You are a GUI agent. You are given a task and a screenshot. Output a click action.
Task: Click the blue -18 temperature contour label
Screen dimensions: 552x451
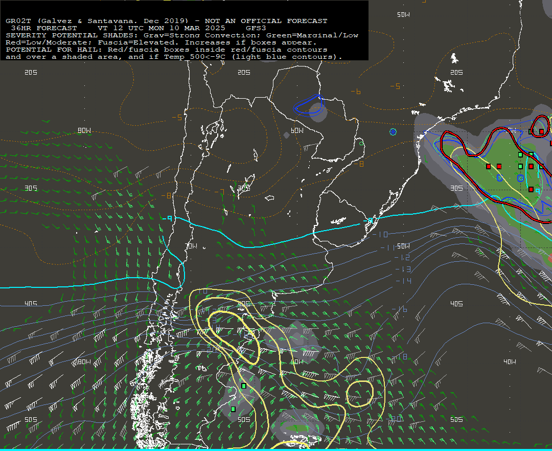coord(401,357)
